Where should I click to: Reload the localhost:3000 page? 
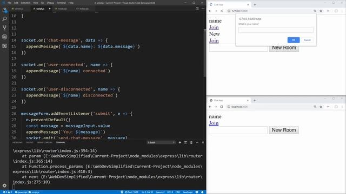(x=222, y=107)
